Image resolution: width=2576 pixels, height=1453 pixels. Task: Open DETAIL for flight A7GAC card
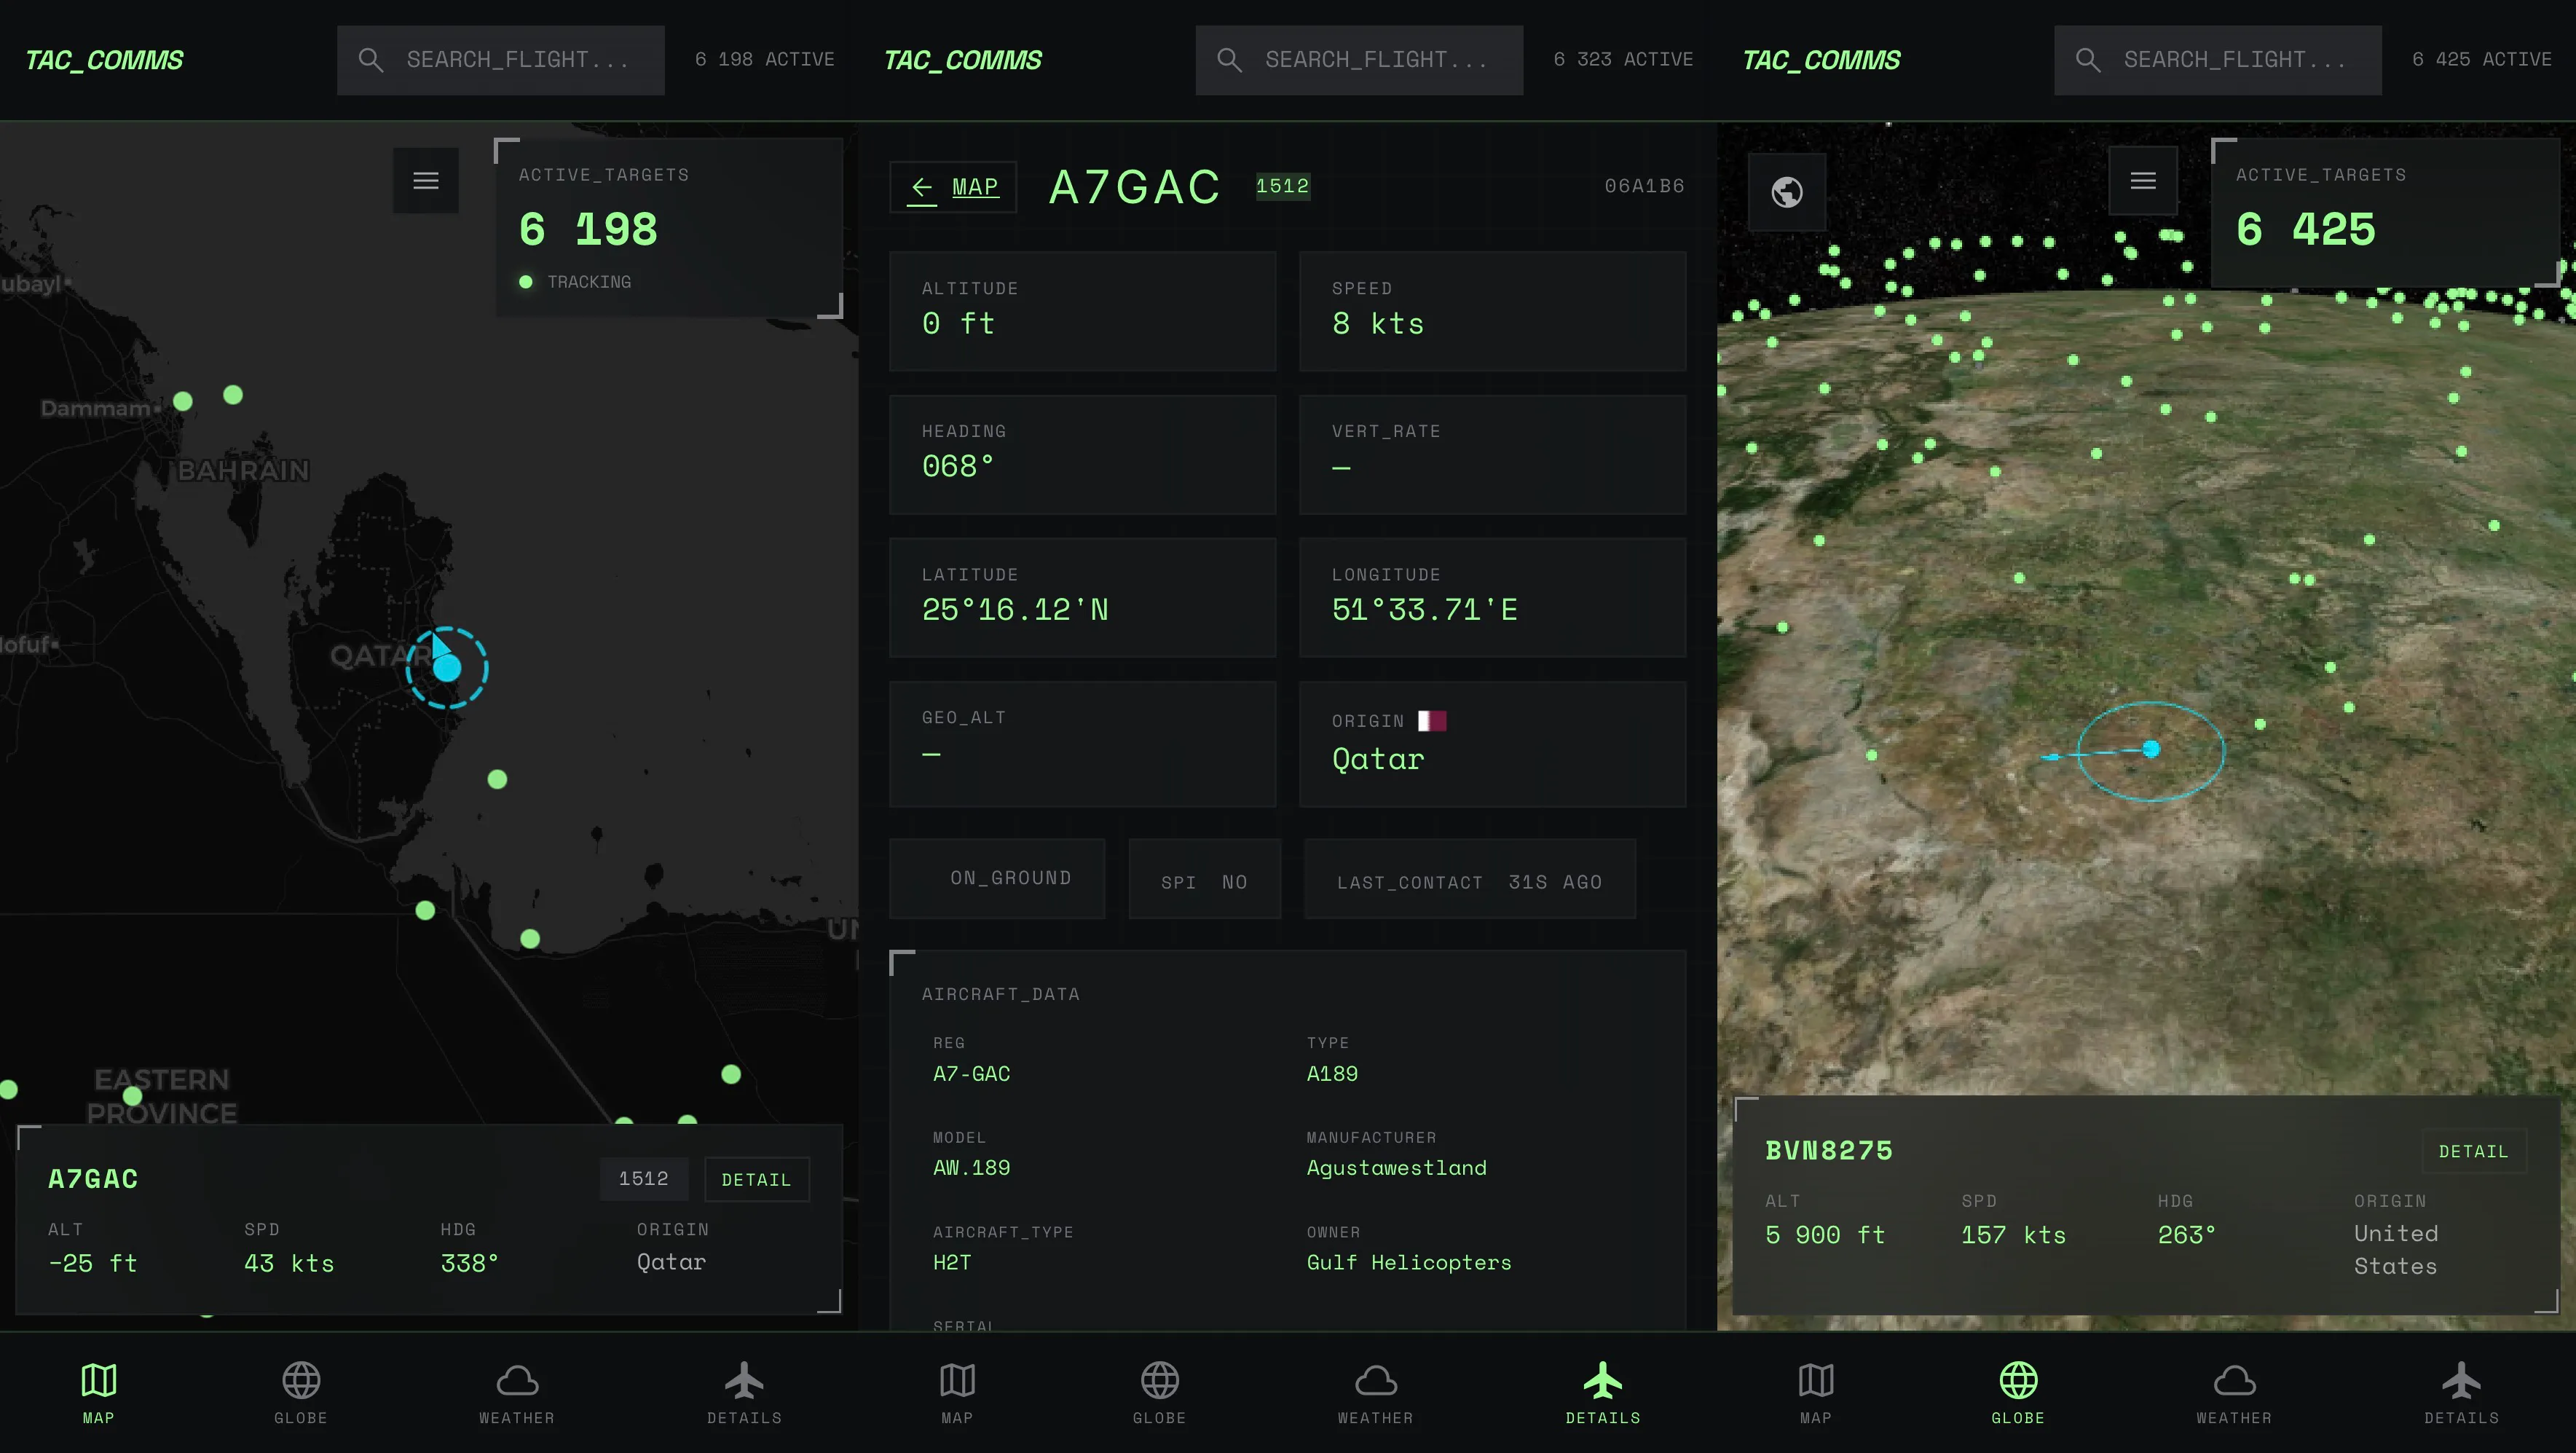click(x=756, y=1180)
